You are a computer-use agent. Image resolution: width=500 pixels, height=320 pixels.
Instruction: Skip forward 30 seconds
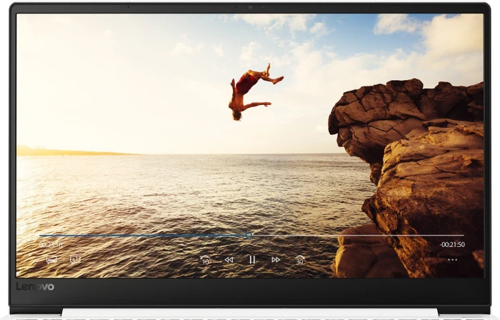(299, 260)
